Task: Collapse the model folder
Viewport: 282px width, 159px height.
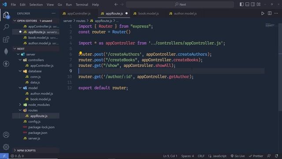Action: click(x=20, y=88)
